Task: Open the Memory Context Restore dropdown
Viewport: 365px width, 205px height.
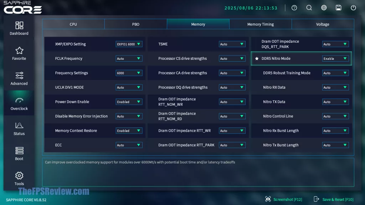Action: pos(129,131)
